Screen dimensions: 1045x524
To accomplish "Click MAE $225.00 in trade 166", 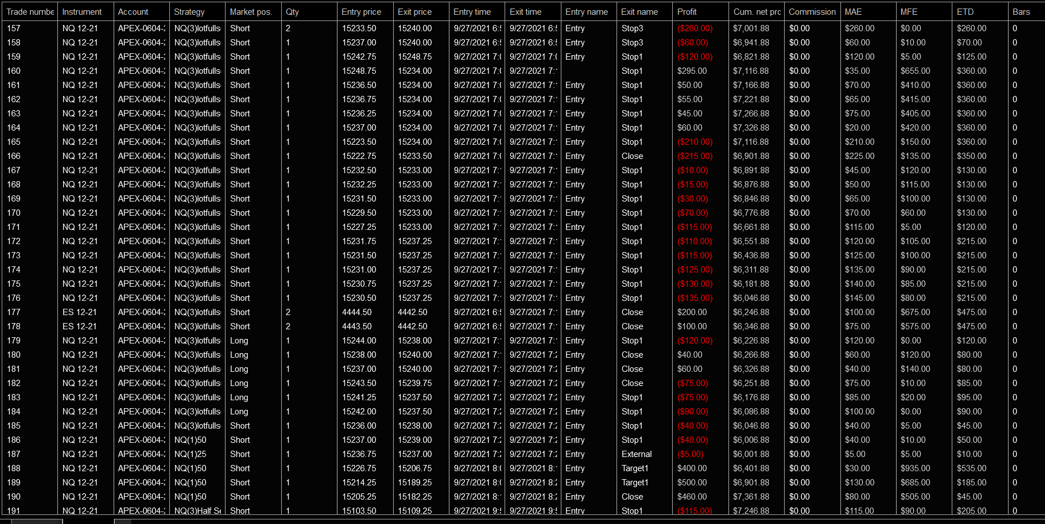I will [x=860, y=156].
